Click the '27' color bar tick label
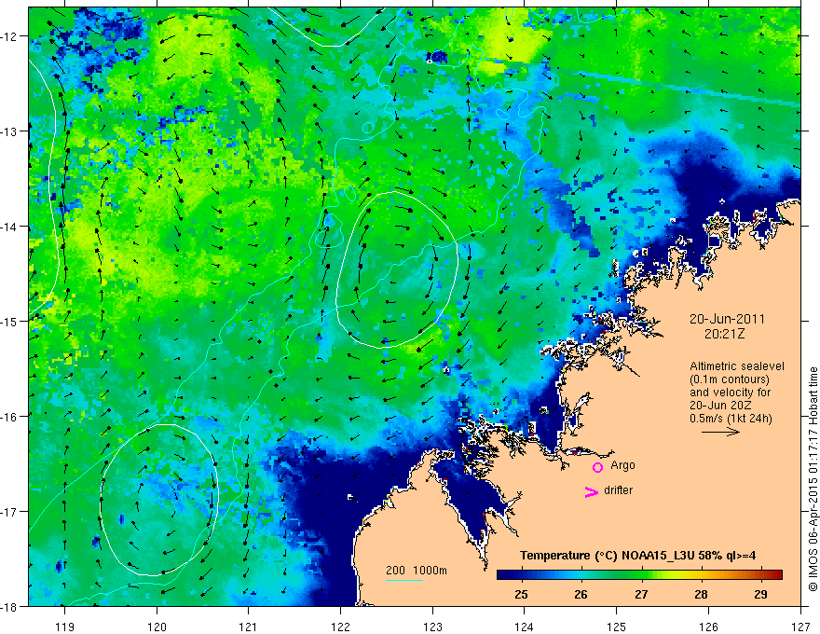 pos(641,594)
